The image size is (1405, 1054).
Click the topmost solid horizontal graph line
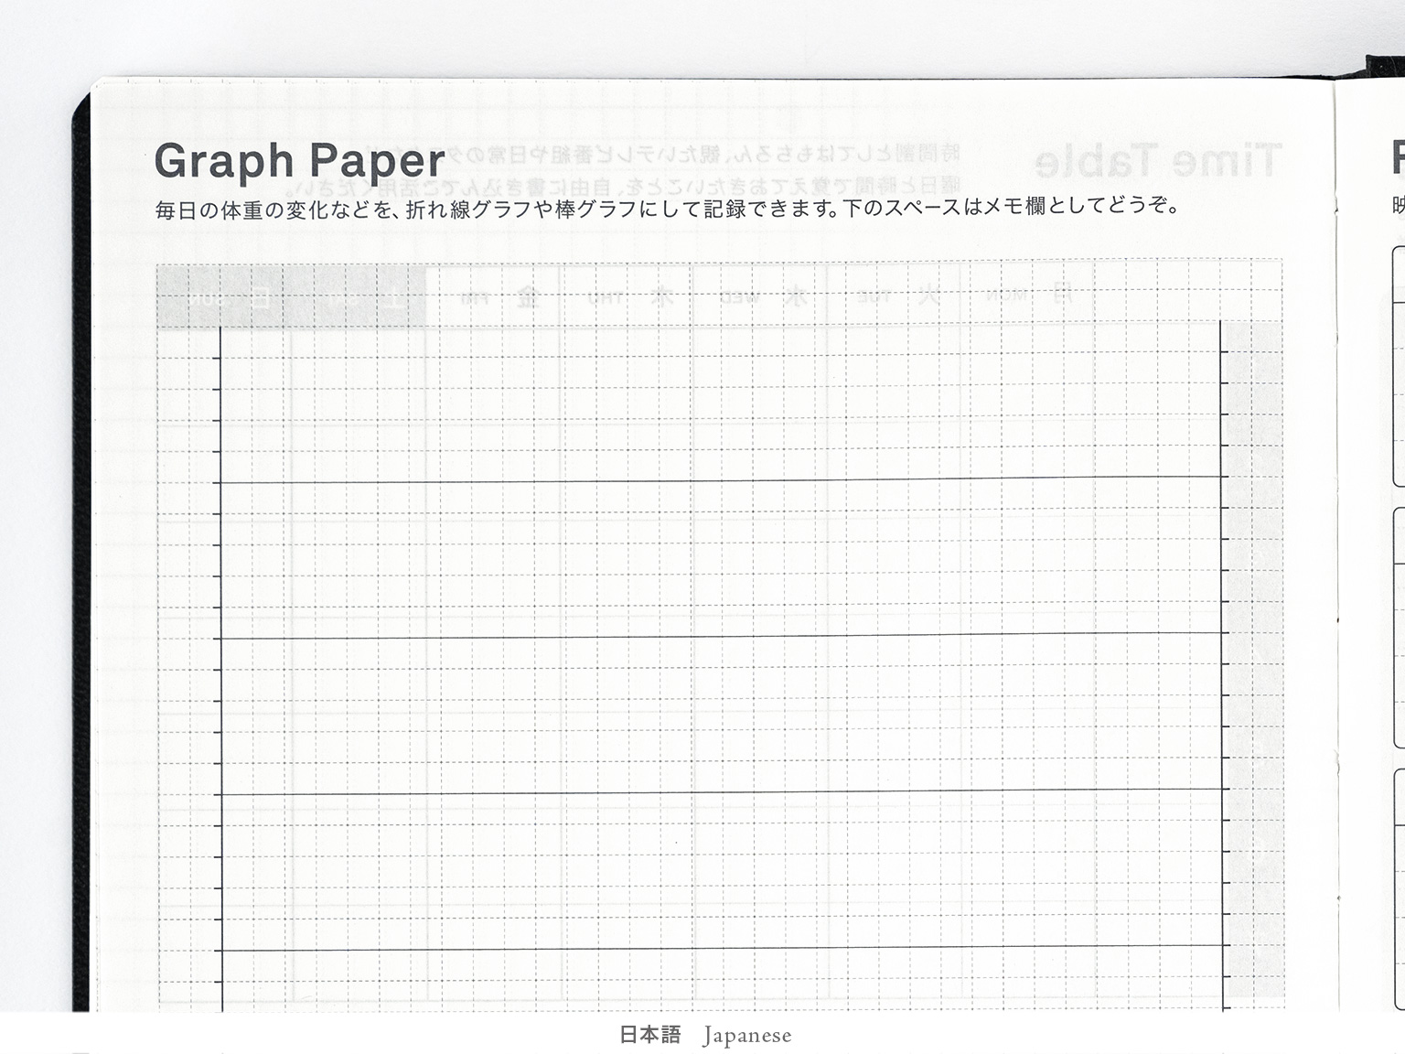[723, 479]
